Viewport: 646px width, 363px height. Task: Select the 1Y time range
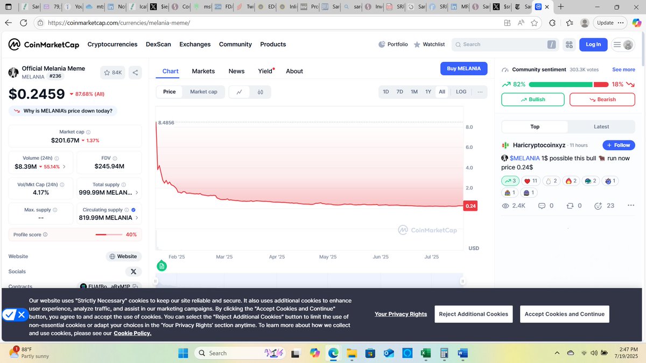point(428,92)
